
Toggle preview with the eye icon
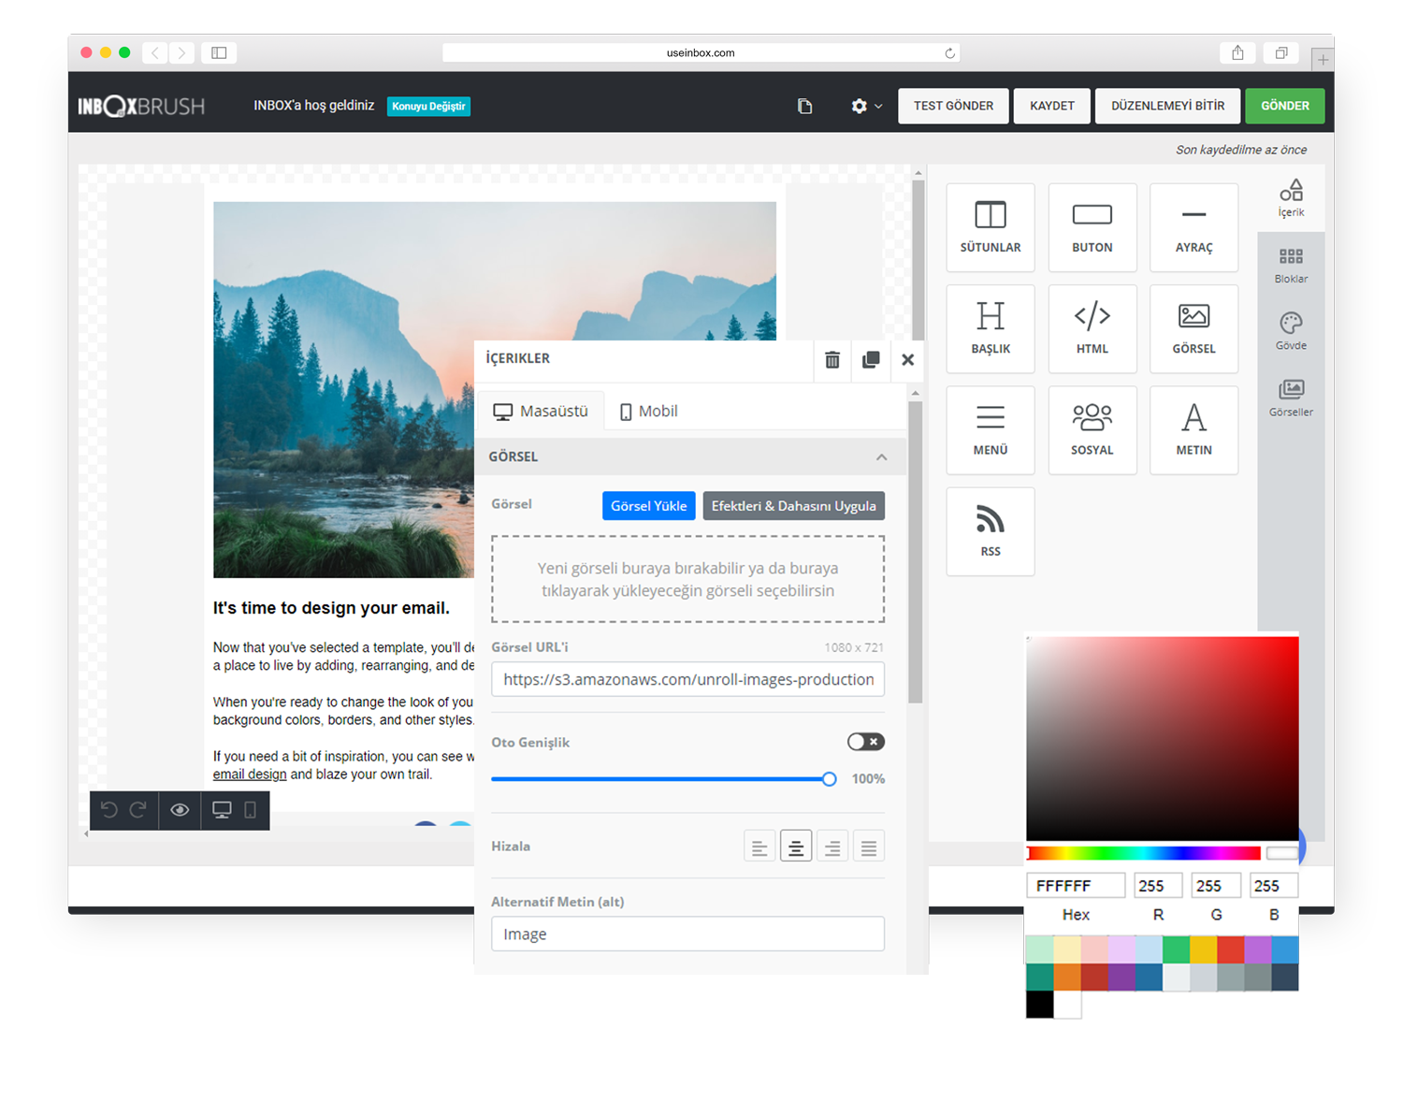(180, 810)
